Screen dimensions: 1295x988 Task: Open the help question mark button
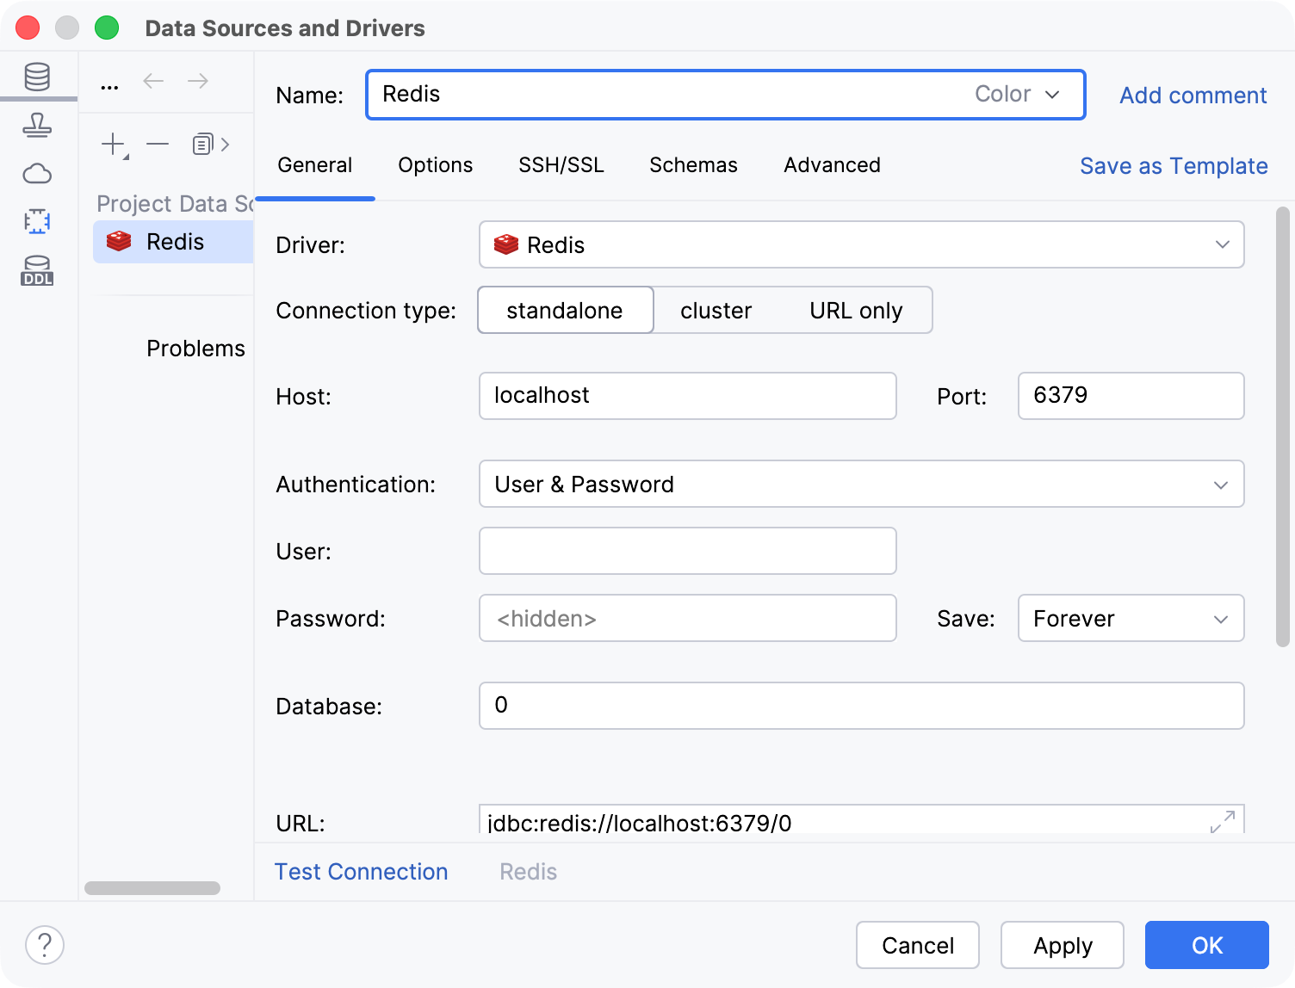[45, 945]
